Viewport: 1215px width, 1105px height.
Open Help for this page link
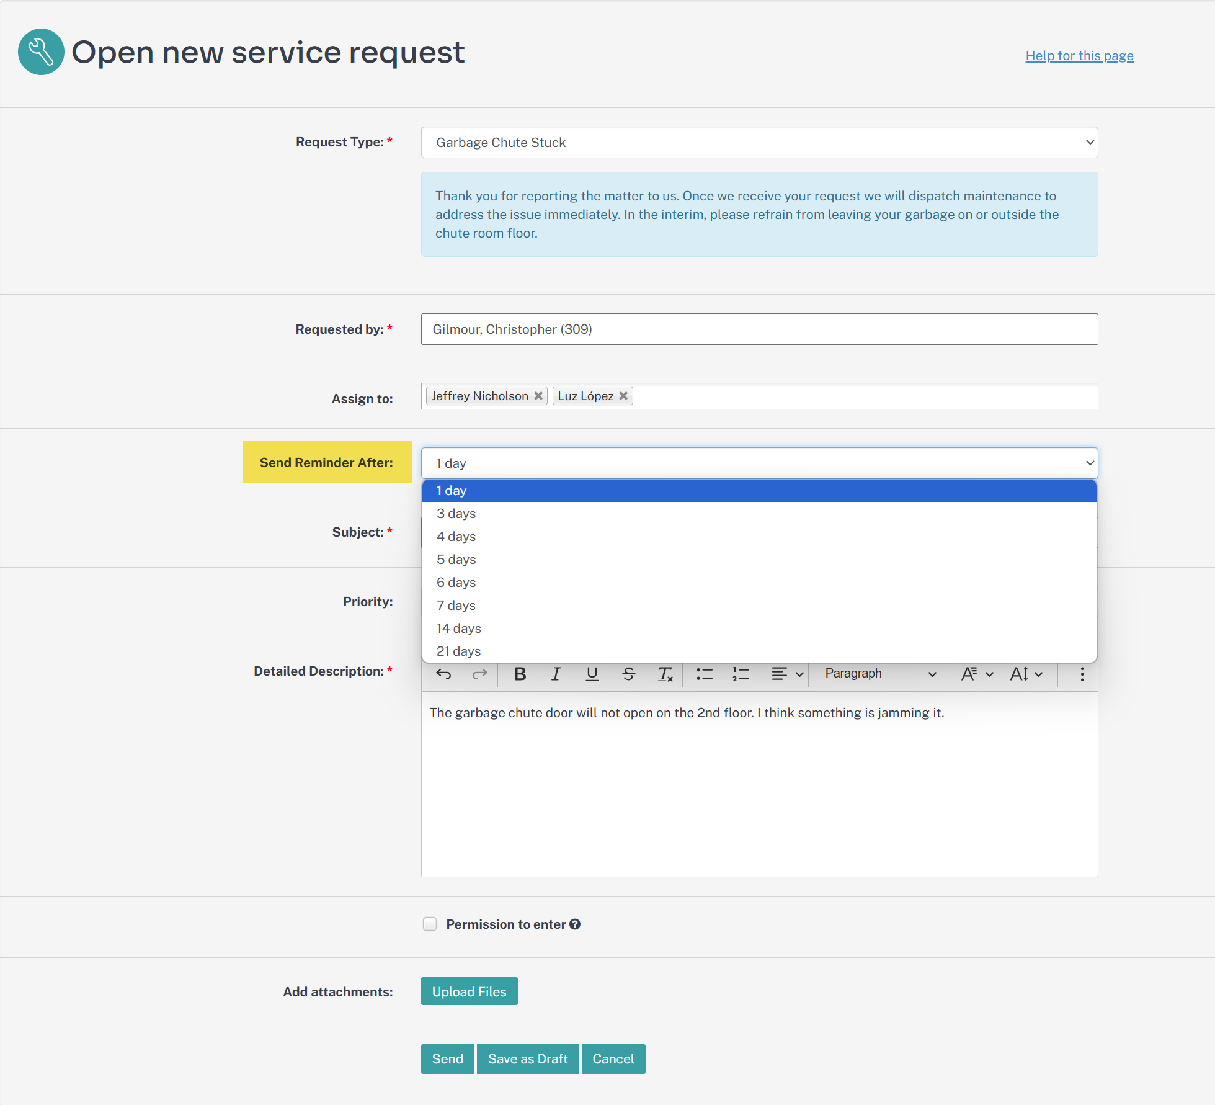tap(1079, 56)
